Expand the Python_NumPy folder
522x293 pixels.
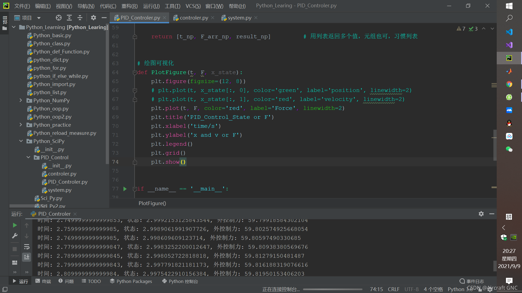click(x=21, y=100)
